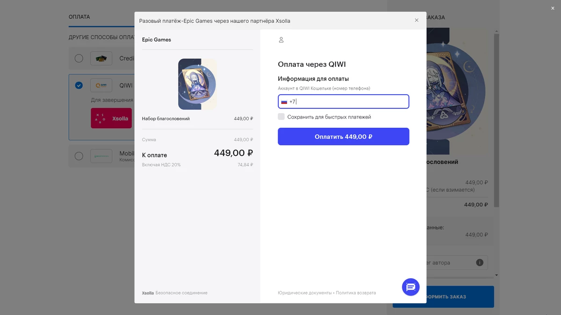This screenshot has width=561, height=315.
Task: Click the 'Epic Games' header text
Action: (x=157, y=40)
